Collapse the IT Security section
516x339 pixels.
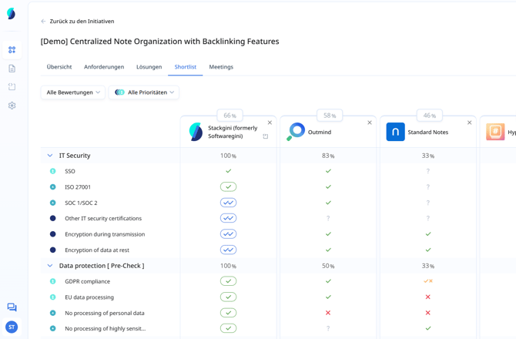(x=50, y=156)
